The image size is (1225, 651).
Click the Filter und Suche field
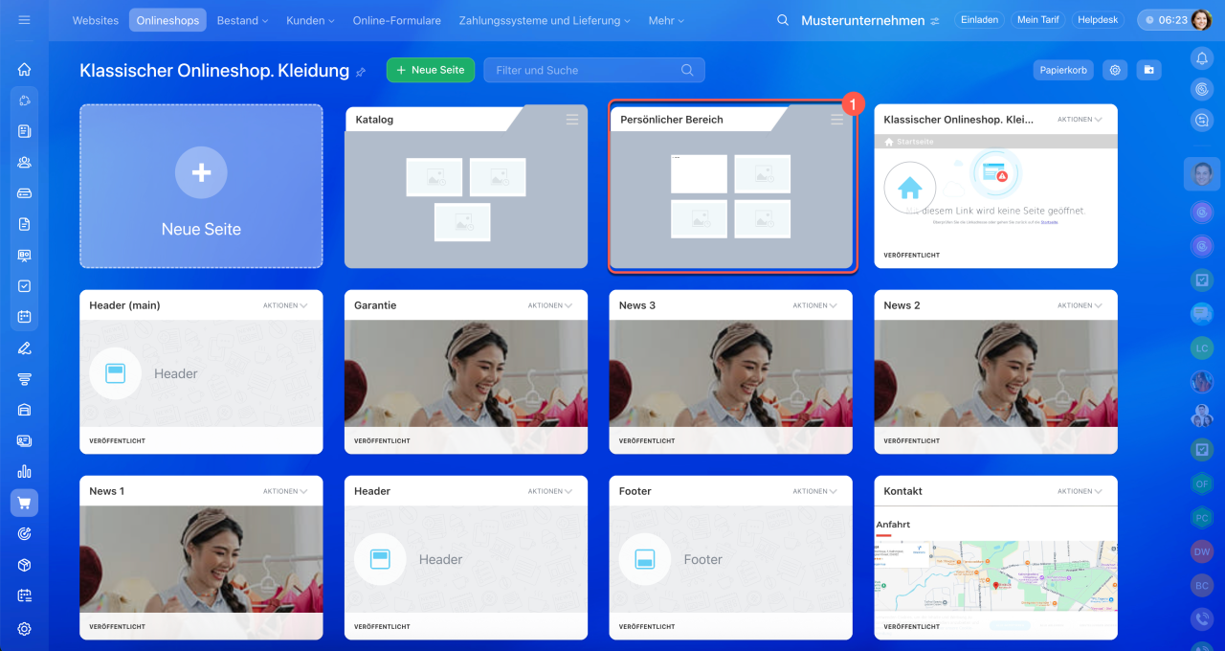pyautogui.click(x=594, y=70)
